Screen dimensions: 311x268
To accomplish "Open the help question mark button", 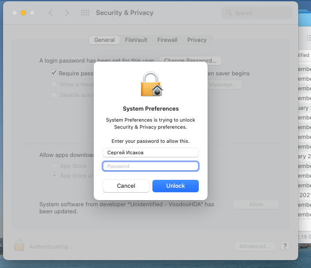I will pos(285,246).
